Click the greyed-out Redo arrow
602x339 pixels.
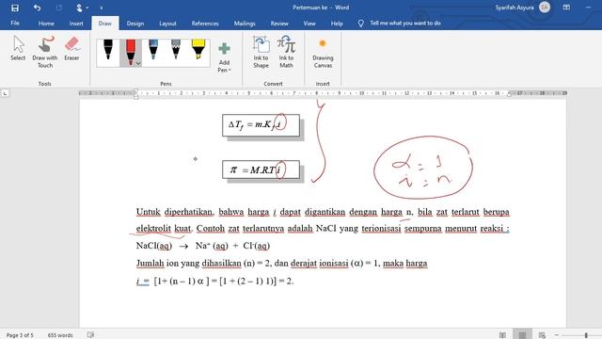(x=58, y=8)
